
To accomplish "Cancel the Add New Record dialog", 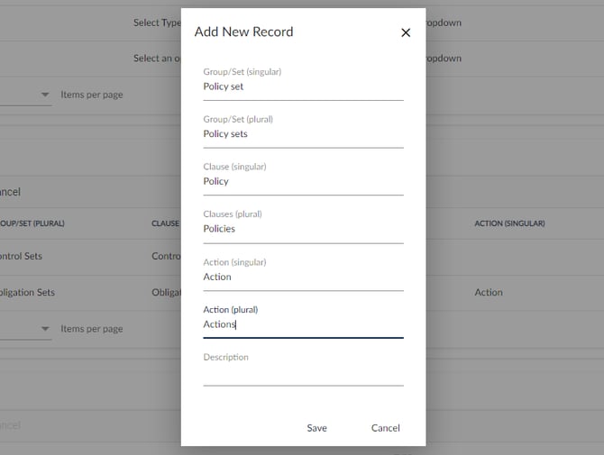I will (x=385, y=428).
